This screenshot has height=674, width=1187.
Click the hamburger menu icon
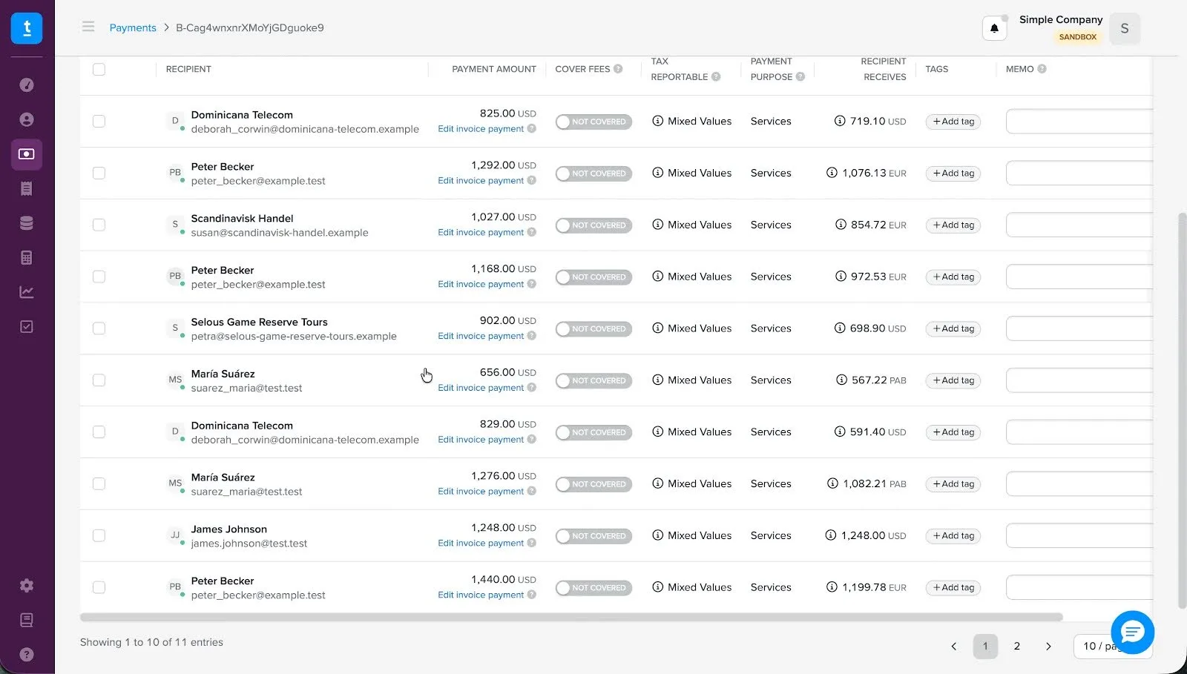[x=88, y=27]
